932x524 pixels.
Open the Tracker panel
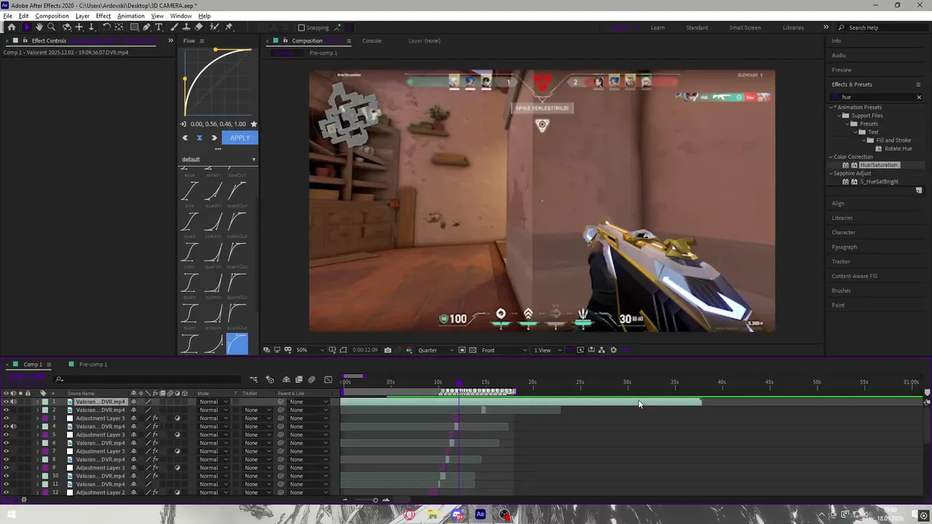841,262
